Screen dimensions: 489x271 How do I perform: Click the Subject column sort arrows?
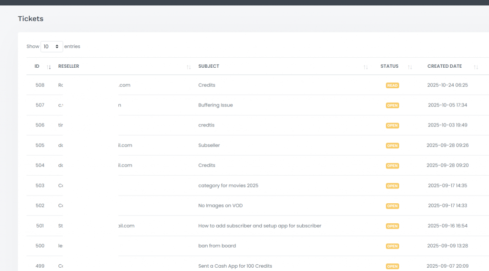coord(366,67)
